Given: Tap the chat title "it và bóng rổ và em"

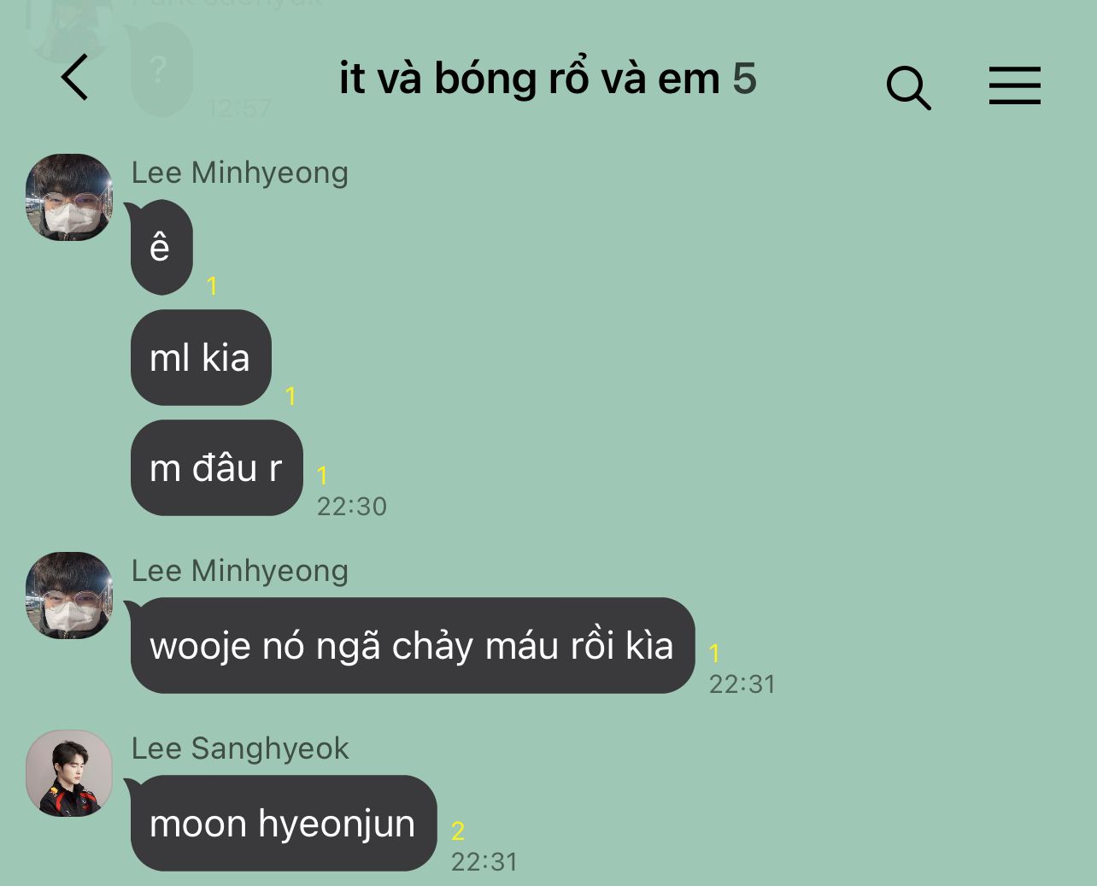Looking at the screenshot, I should tap(530, 79).
